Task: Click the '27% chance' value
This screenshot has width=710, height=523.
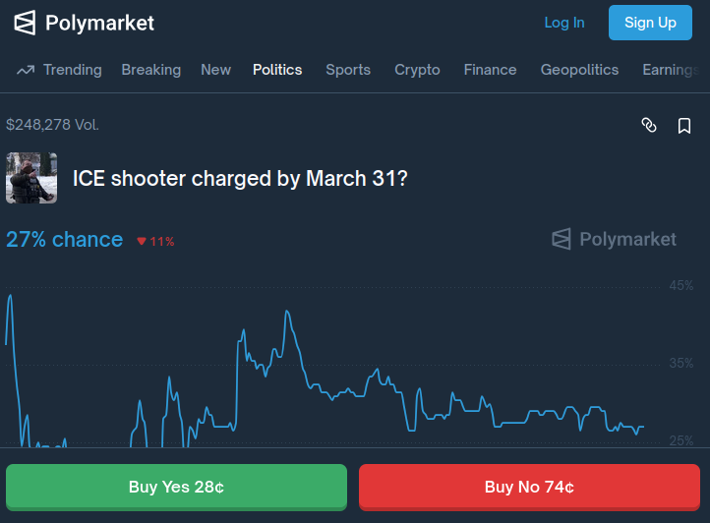Action: pos(64,240)
